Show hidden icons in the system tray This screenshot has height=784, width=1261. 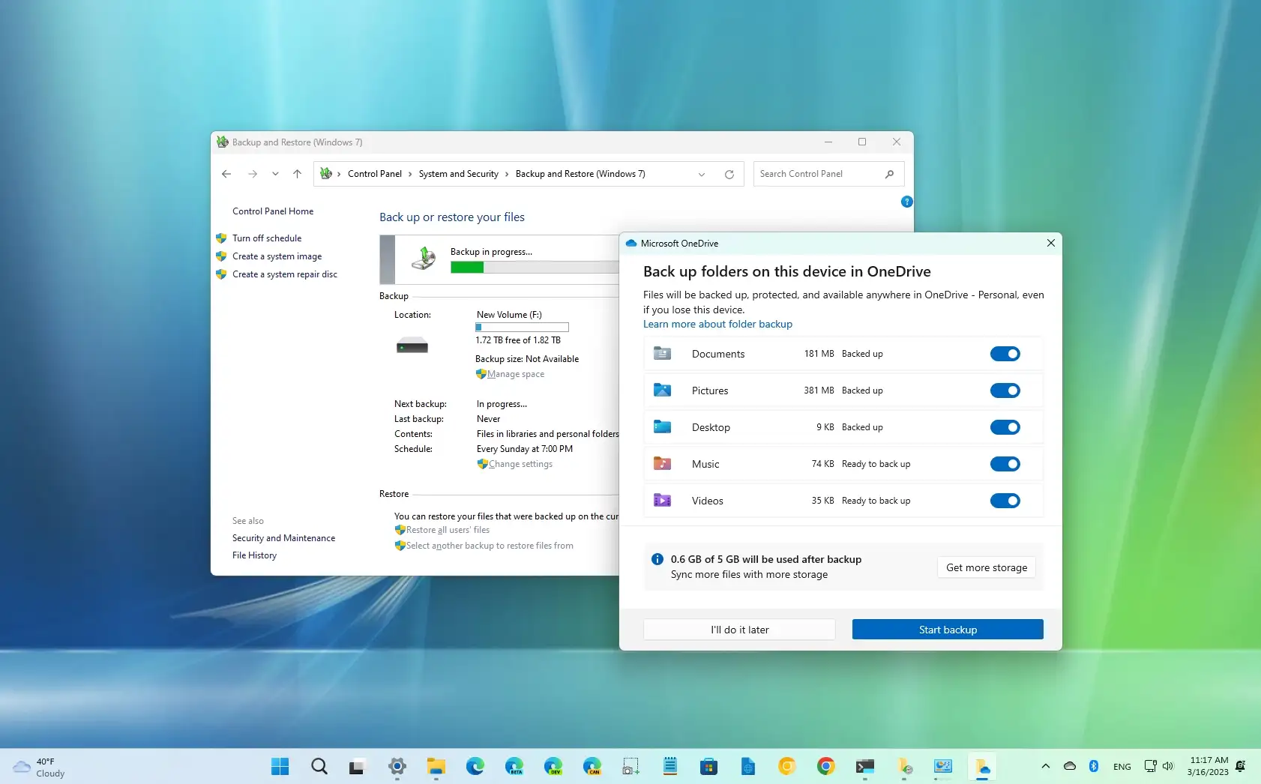coord(1045,767)
